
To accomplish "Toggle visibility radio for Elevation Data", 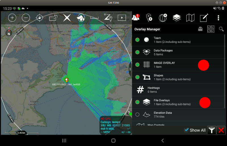I will [137, 115].
